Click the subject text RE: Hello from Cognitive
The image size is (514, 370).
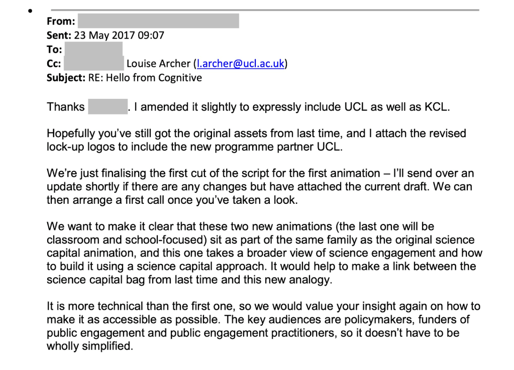(x=145, y=78)
